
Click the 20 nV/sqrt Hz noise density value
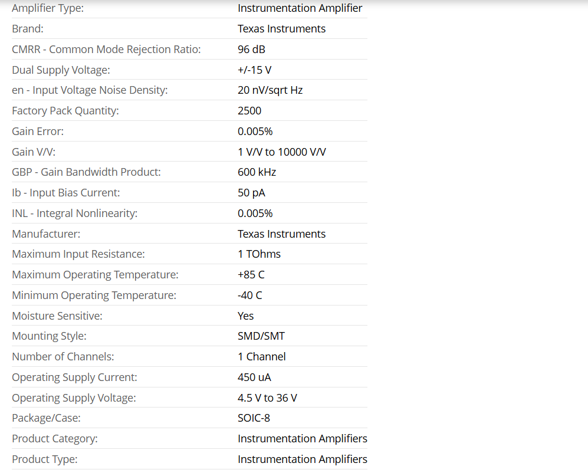tap(270, 90)
